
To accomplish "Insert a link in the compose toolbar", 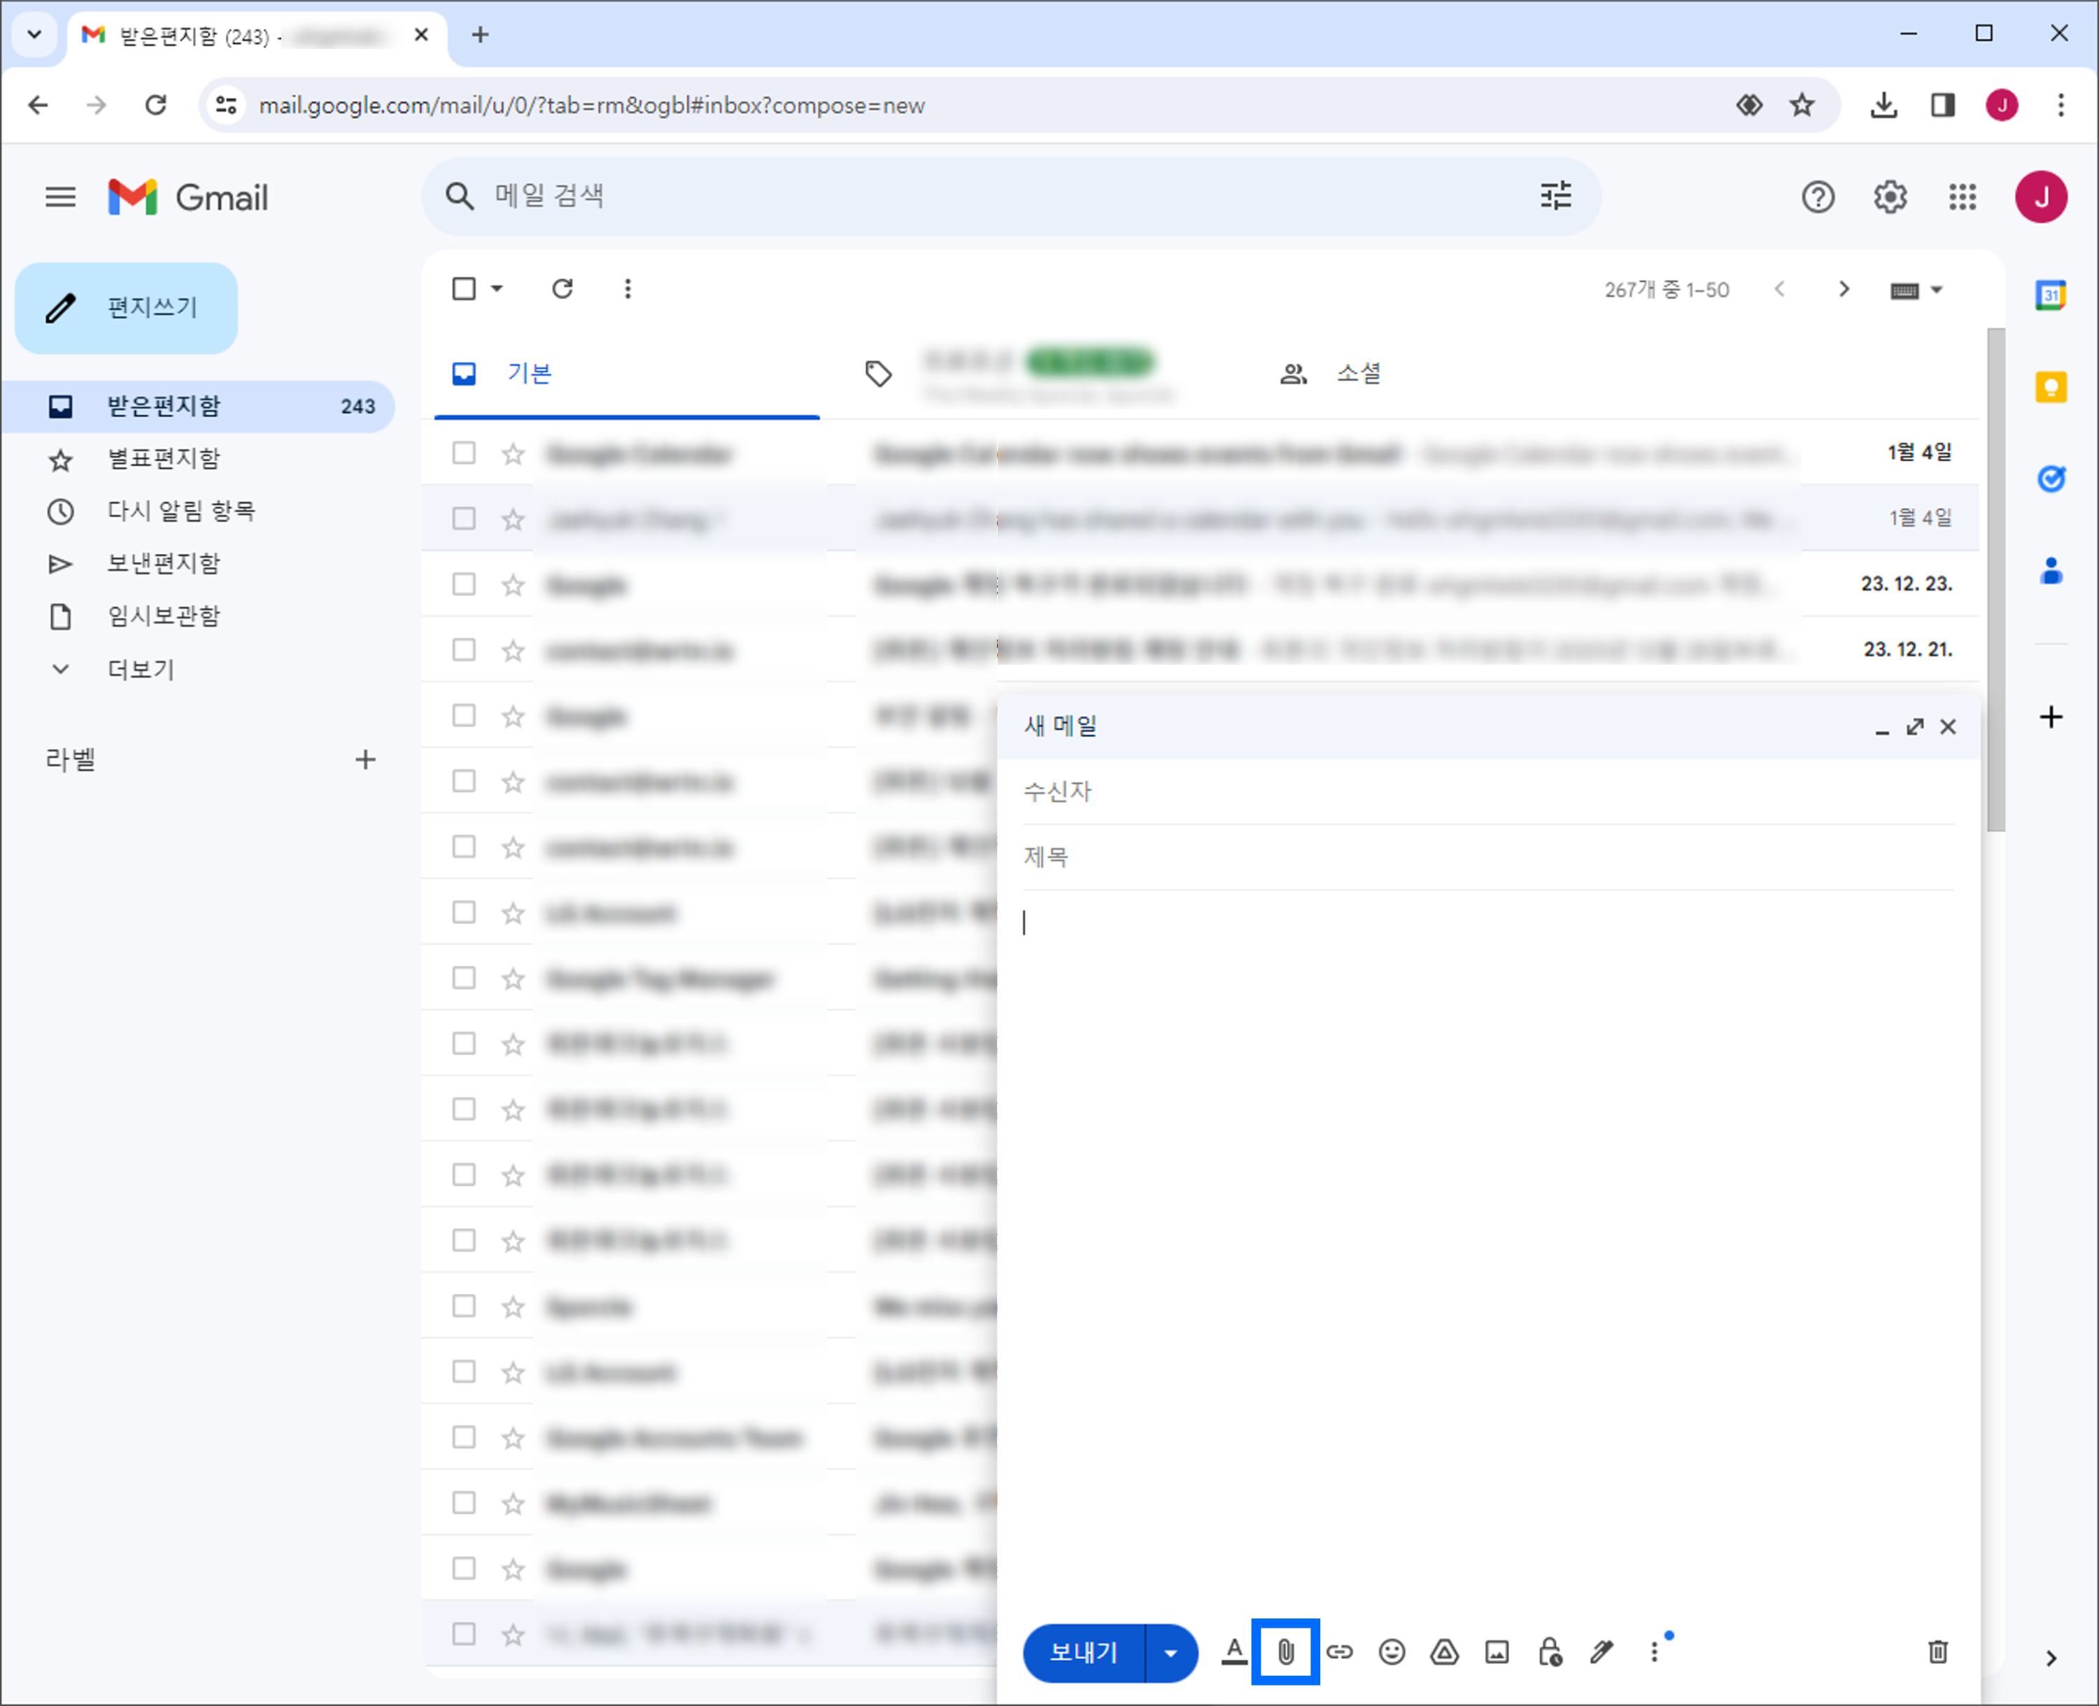I will (x=1339, y=1652).
